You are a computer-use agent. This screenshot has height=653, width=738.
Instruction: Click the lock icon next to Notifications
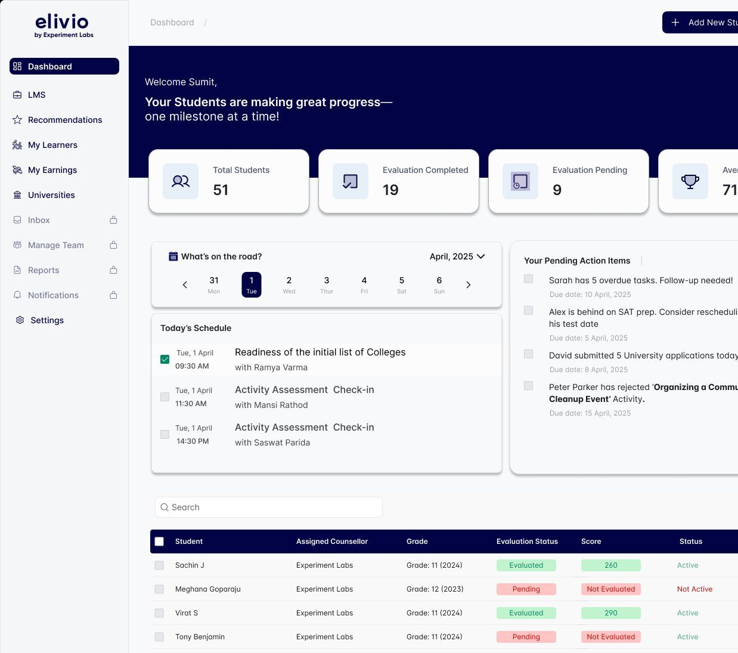[113, 295]
